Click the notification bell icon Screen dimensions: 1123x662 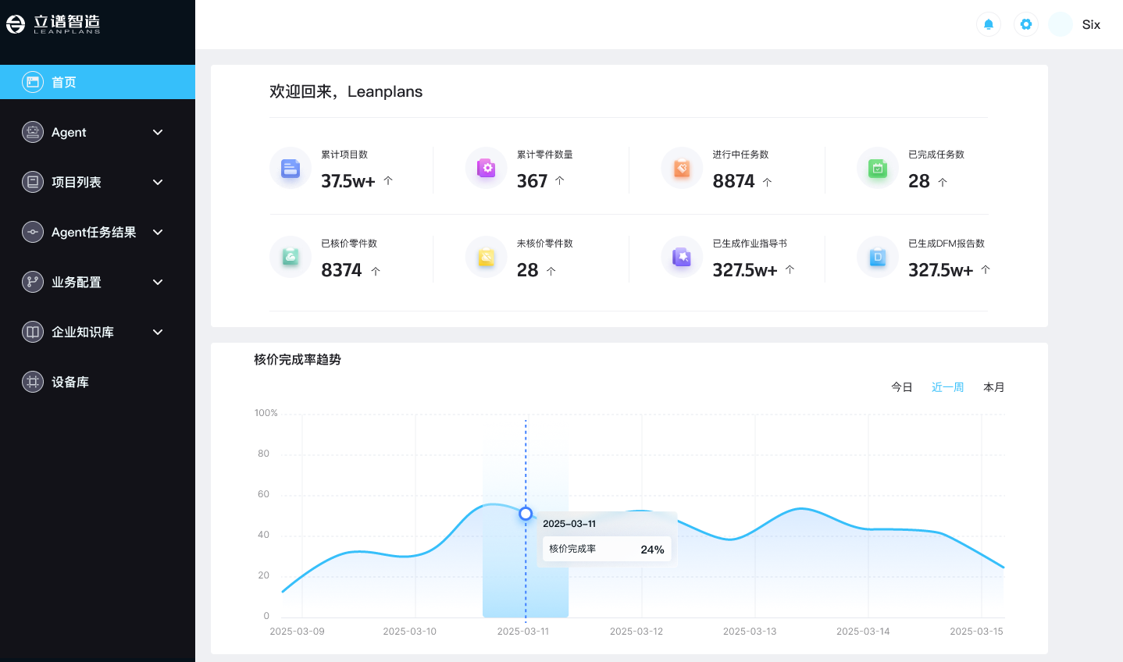click(x=988, y=24)
